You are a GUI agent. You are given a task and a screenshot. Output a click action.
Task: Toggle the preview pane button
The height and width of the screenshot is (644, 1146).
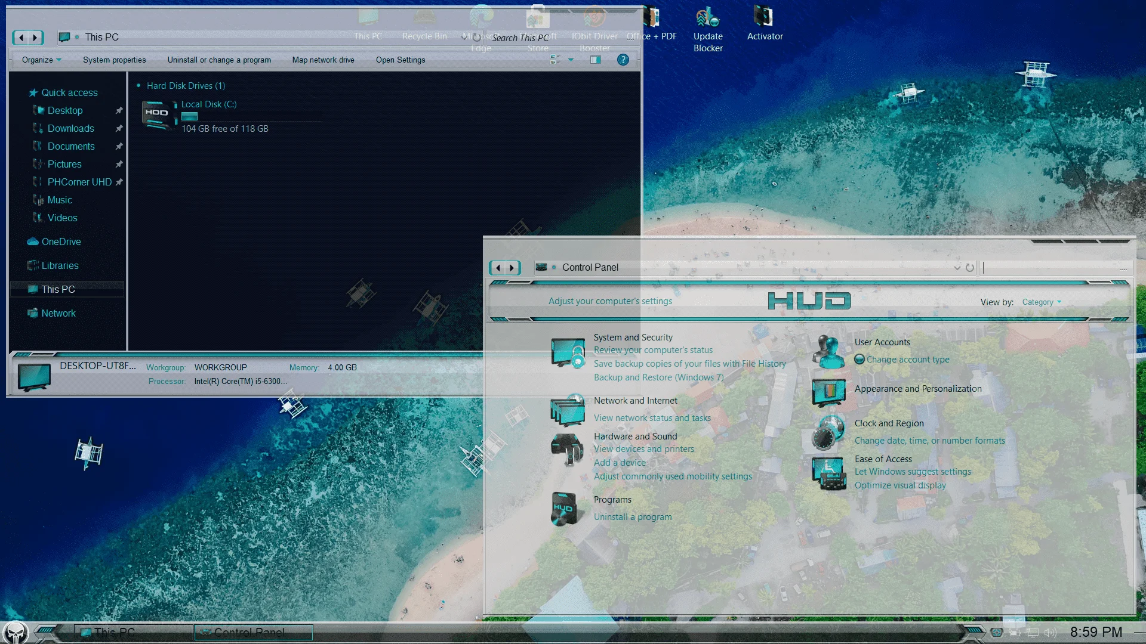[x=596, y=60]
